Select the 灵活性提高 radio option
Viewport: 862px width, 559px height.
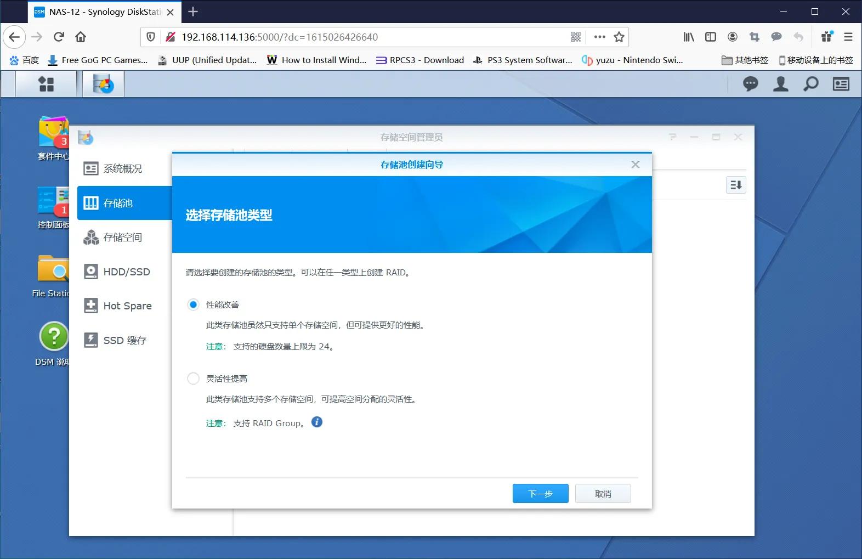pos(193,379)
